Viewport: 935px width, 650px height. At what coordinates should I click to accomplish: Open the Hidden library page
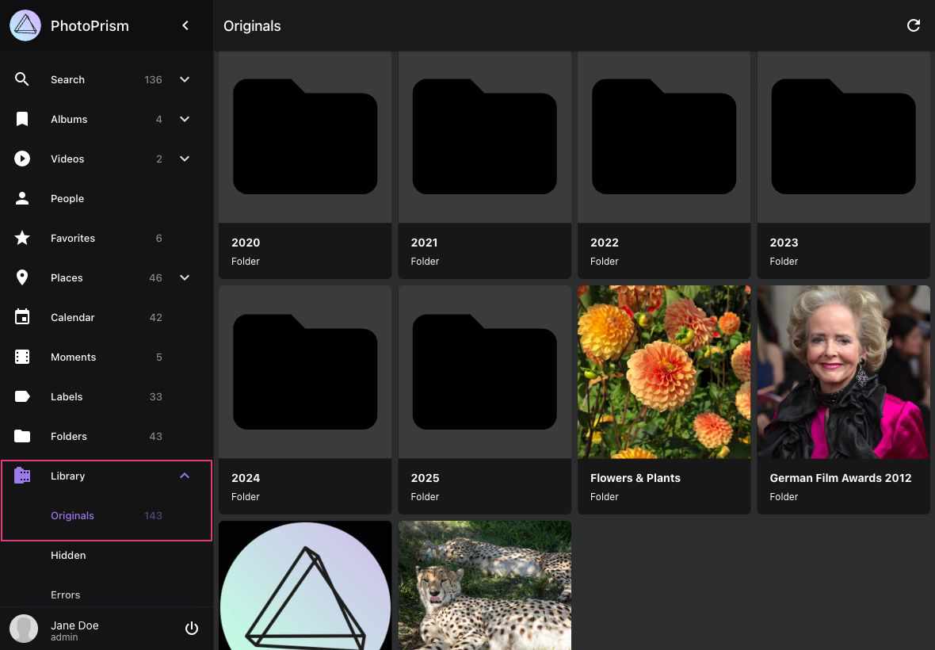tap(68, 555)
